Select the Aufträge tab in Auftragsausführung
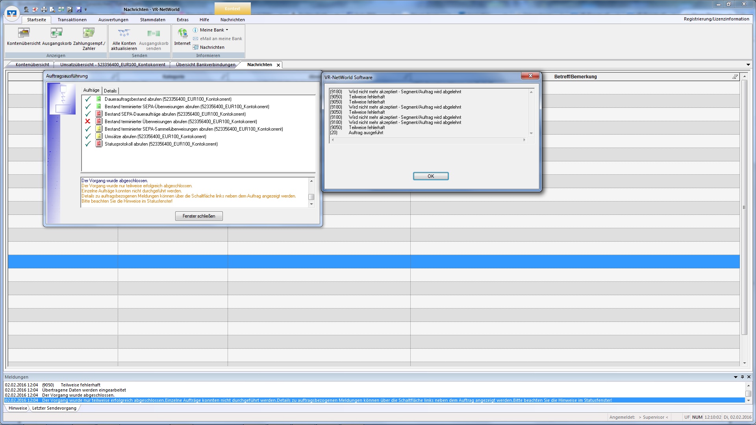 coord(91,90)
